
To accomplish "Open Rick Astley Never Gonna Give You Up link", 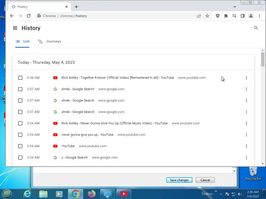I will tap(115, 123).
